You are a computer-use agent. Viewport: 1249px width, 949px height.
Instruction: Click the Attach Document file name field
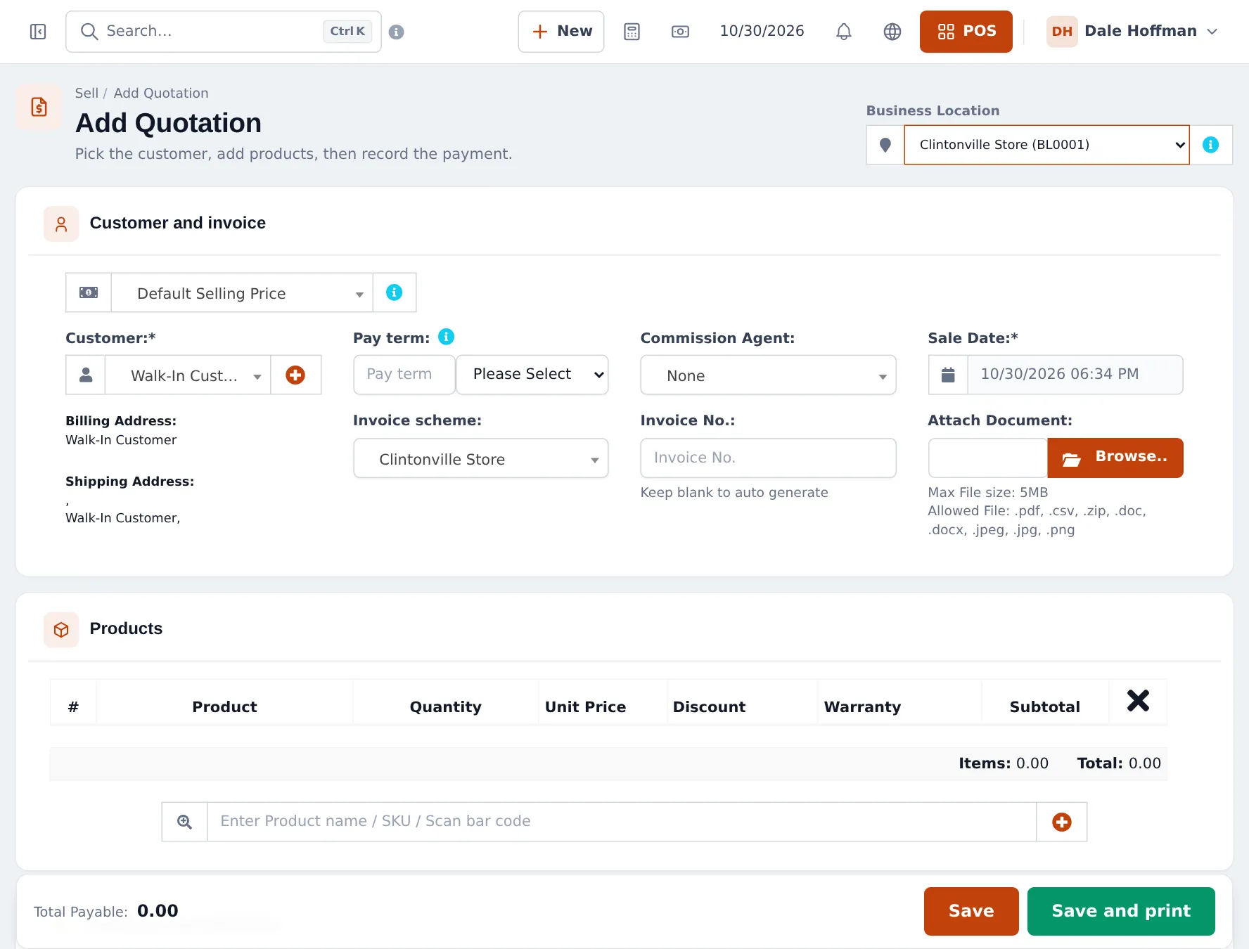point(988,458)
